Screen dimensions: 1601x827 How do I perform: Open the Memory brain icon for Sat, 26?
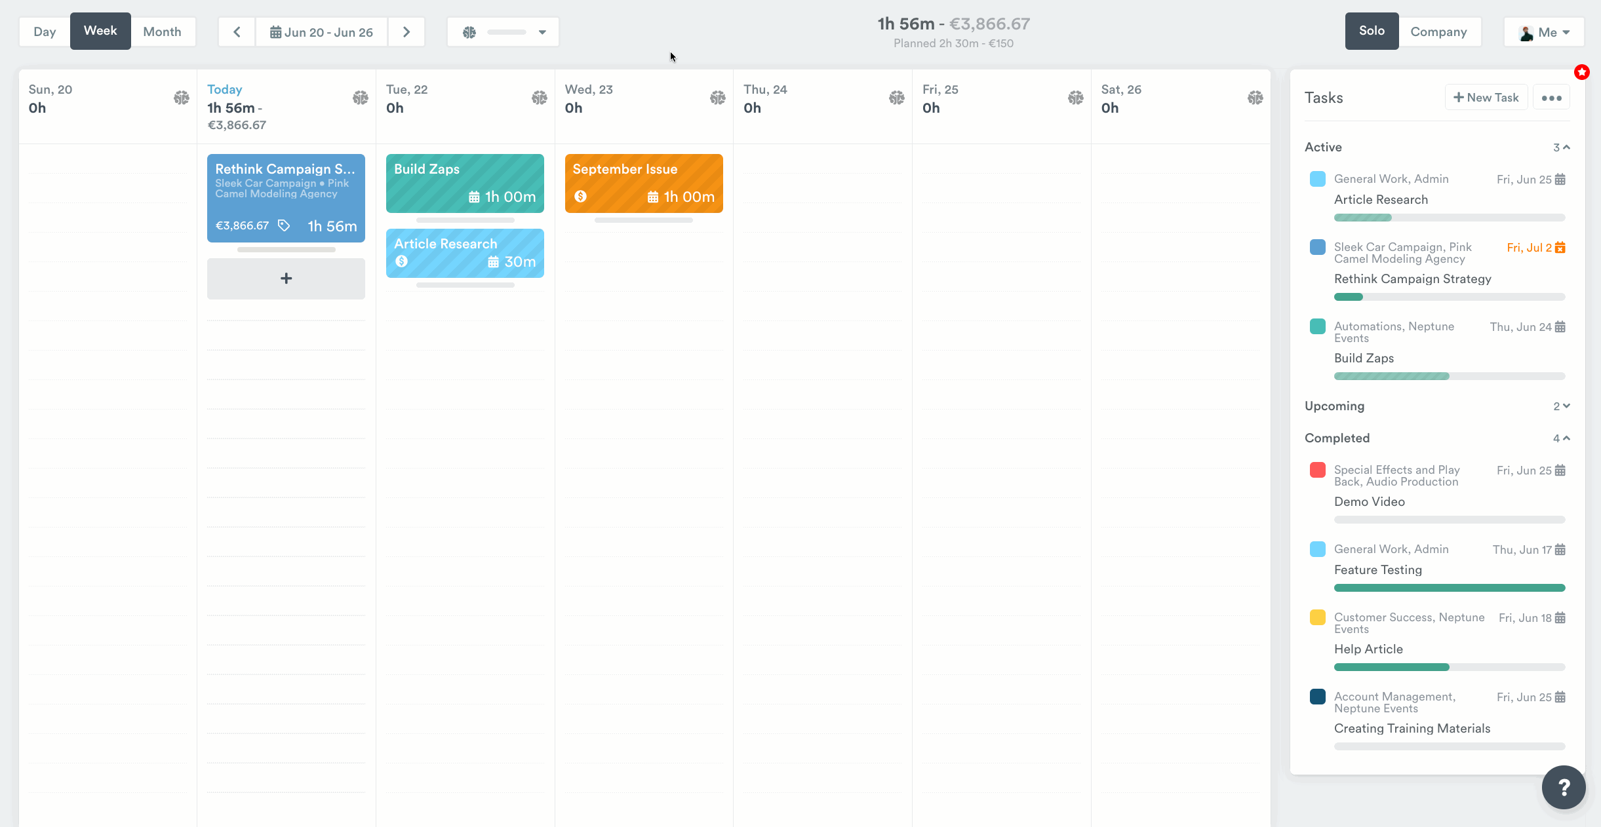tap(1255, 97)
